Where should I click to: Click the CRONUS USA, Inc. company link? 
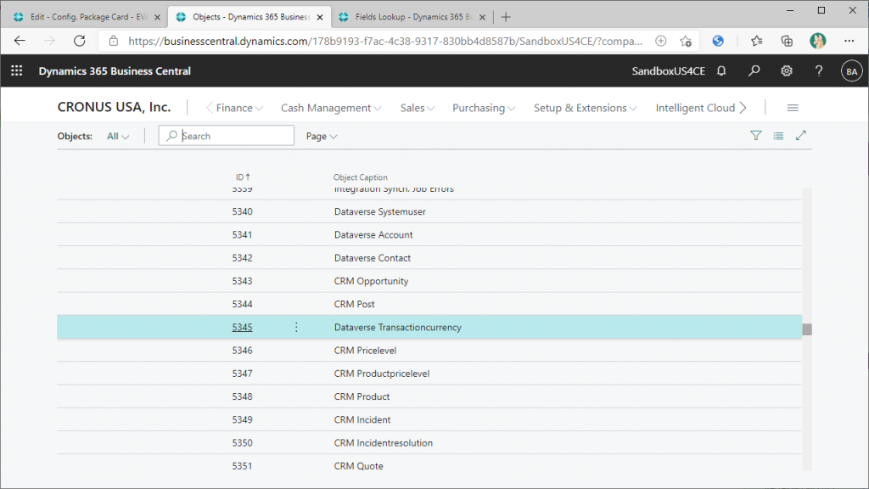coord(115,107)
